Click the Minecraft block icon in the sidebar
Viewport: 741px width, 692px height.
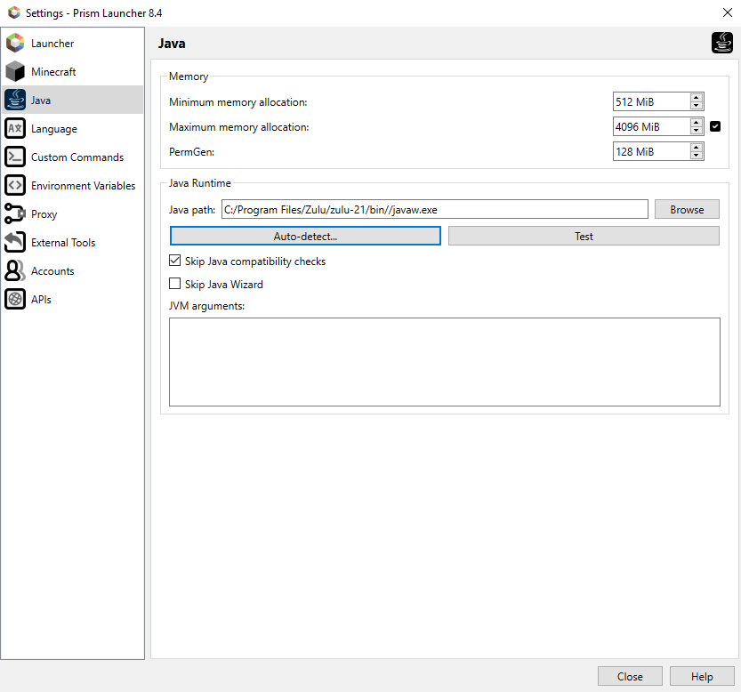pos(15,71)
